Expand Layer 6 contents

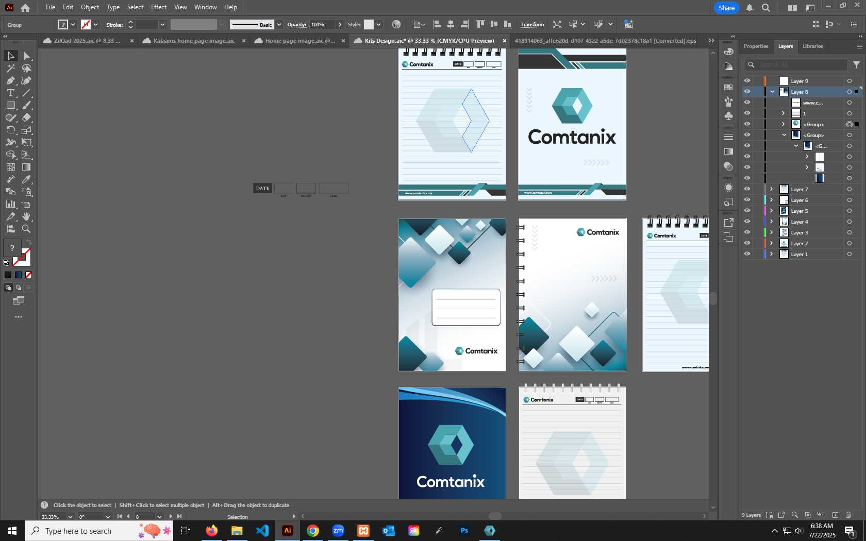click(x=772, y=200)
